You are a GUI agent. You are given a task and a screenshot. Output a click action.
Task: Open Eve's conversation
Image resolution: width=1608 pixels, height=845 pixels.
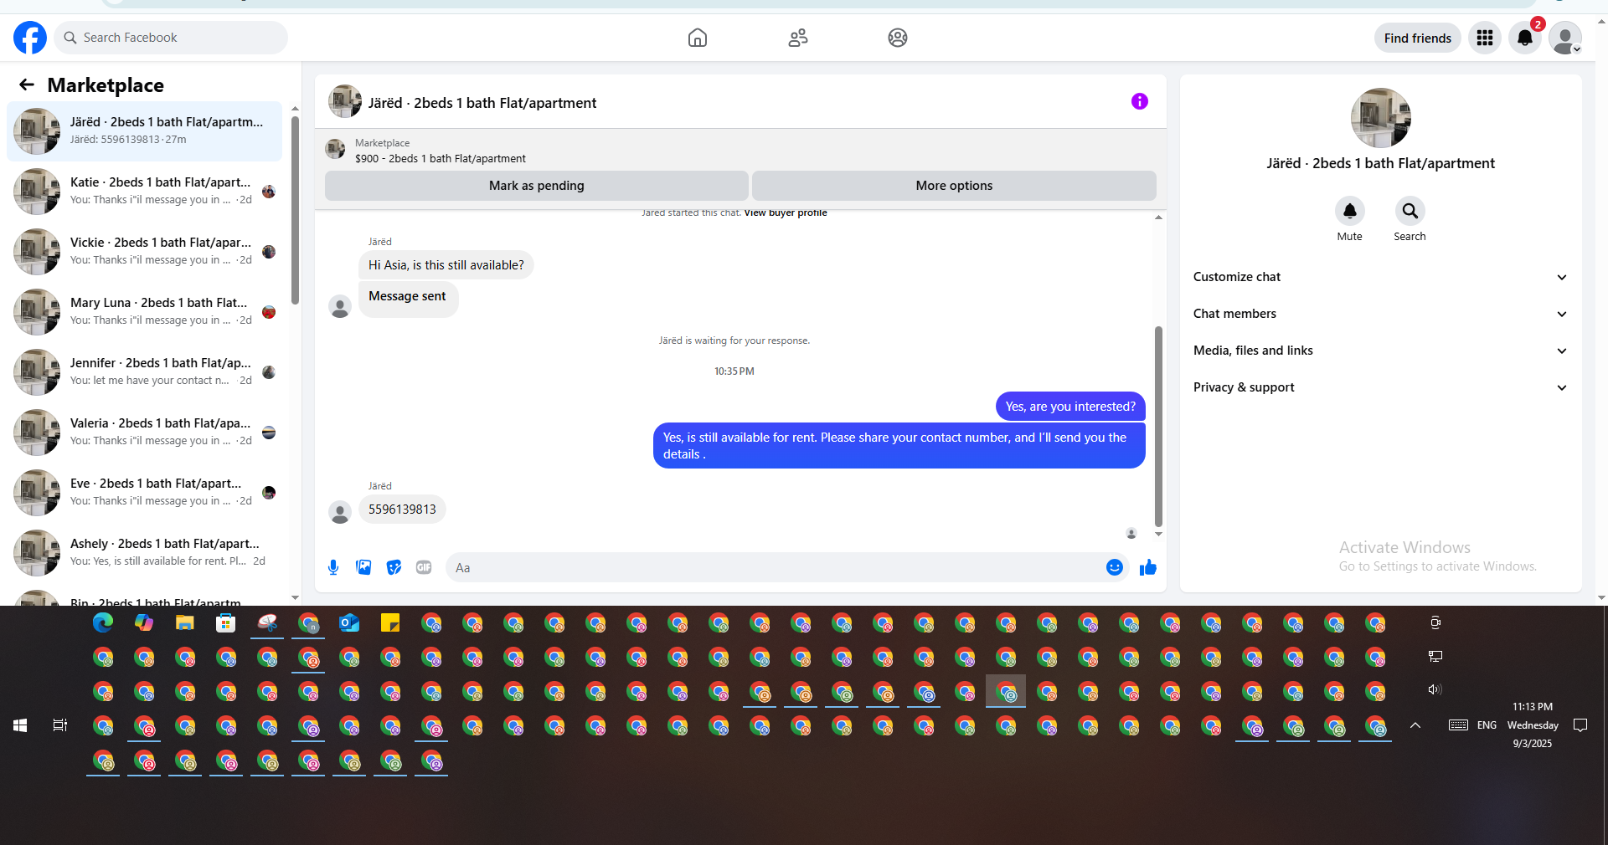[x=145, y=493]
